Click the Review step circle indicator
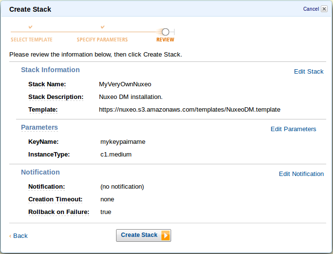Viewport: 333px width, 254px height. click(x=165, y=32)
